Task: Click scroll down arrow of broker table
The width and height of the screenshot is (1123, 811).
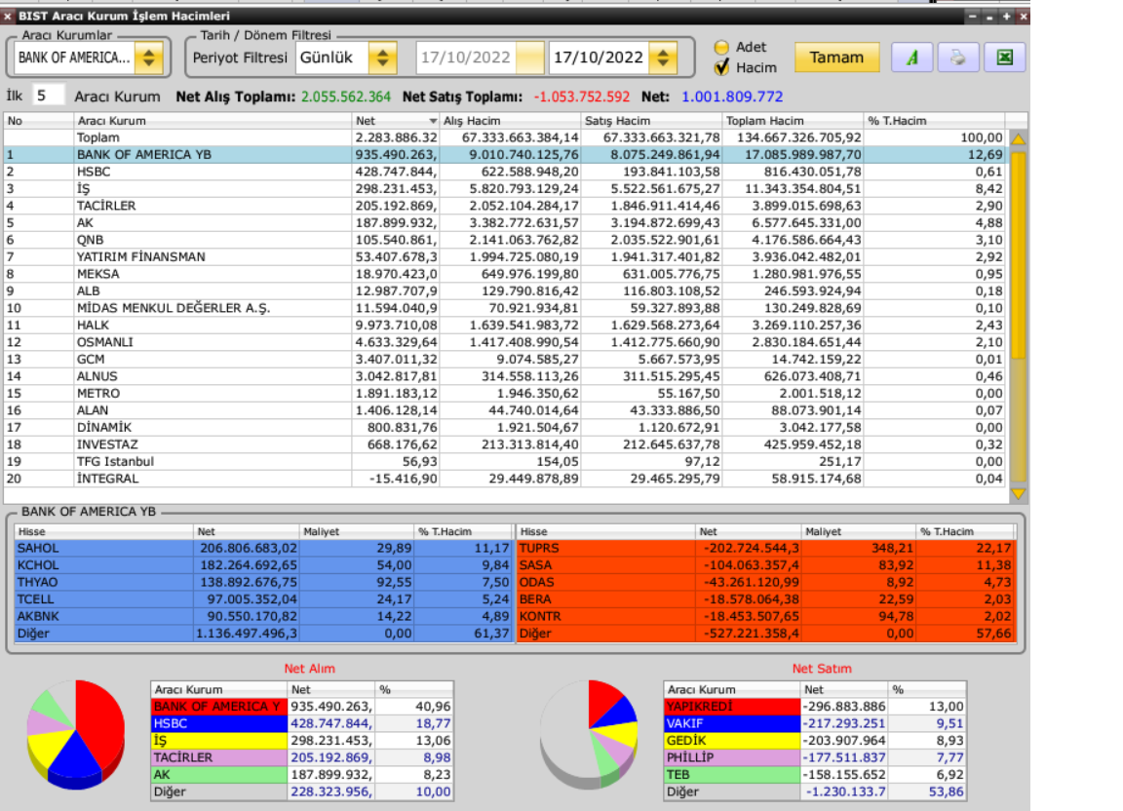Action: pyautogui.click(x=1018, y=493)
